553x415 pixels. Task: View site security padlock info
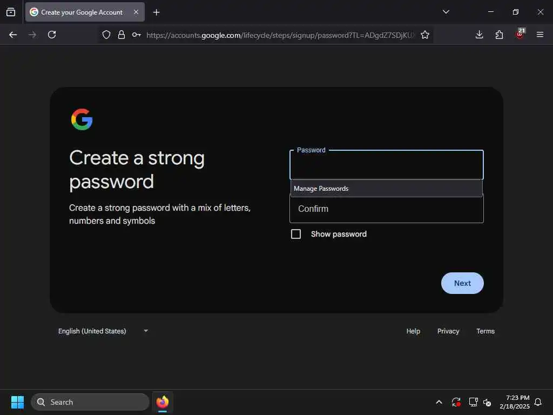click(122, 35)
